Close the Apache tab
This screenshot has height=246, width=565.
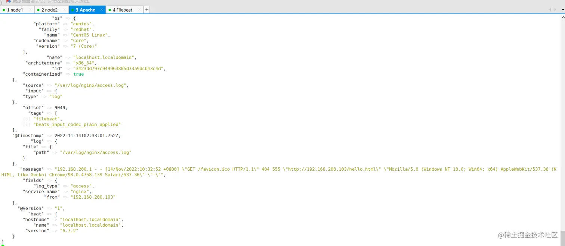pyautogui.click(x=101, y=10)
